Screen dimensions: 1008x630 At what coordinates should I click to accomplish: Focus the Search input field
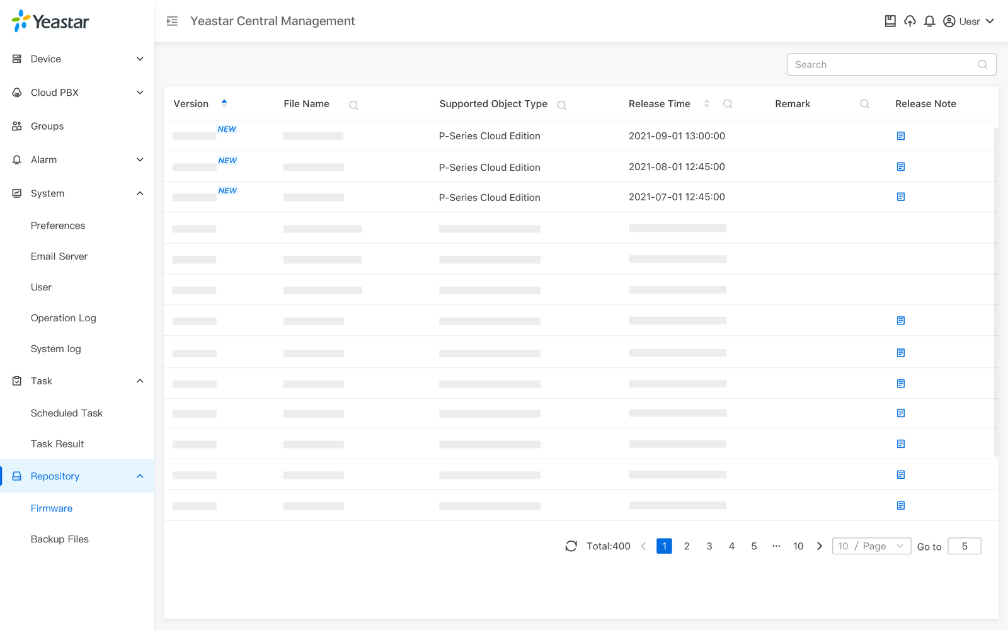point(891,64)
